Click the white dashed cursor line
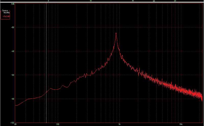 [x=46, y=64]
